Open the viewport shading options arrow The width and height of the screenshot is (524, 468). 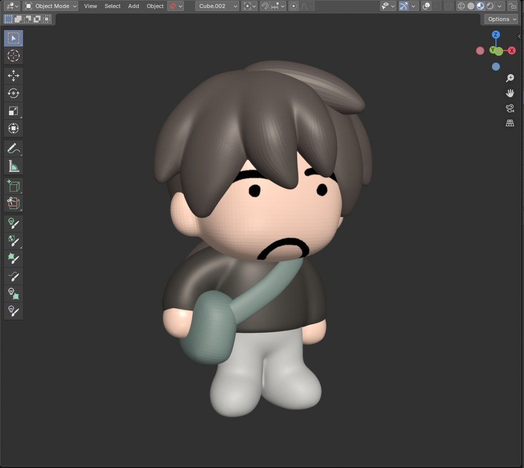[x=500, y=6]
